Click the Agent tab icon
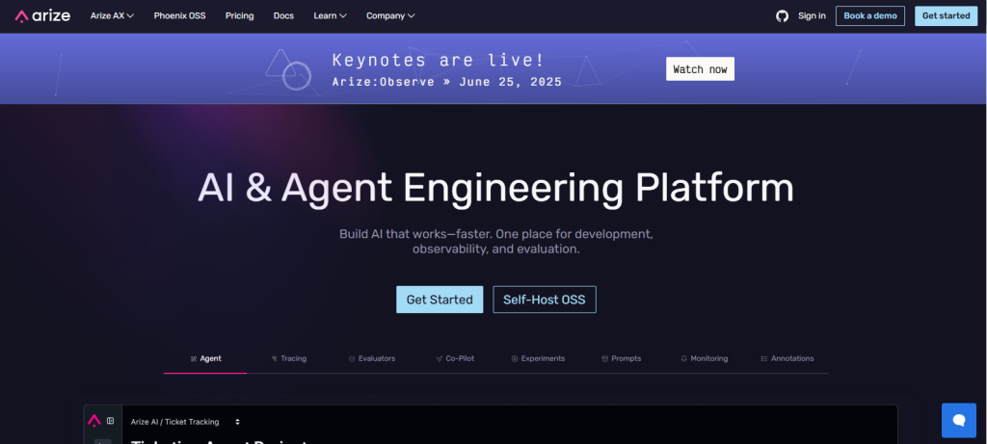The width and height of the screenshot is (987, 444). (193, 359)
